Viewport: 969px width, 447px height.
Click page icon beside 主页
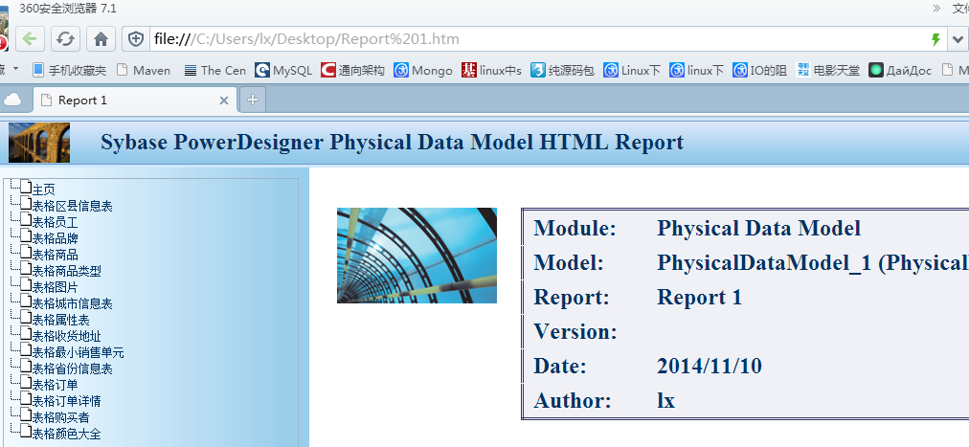[x=25, y=187]
